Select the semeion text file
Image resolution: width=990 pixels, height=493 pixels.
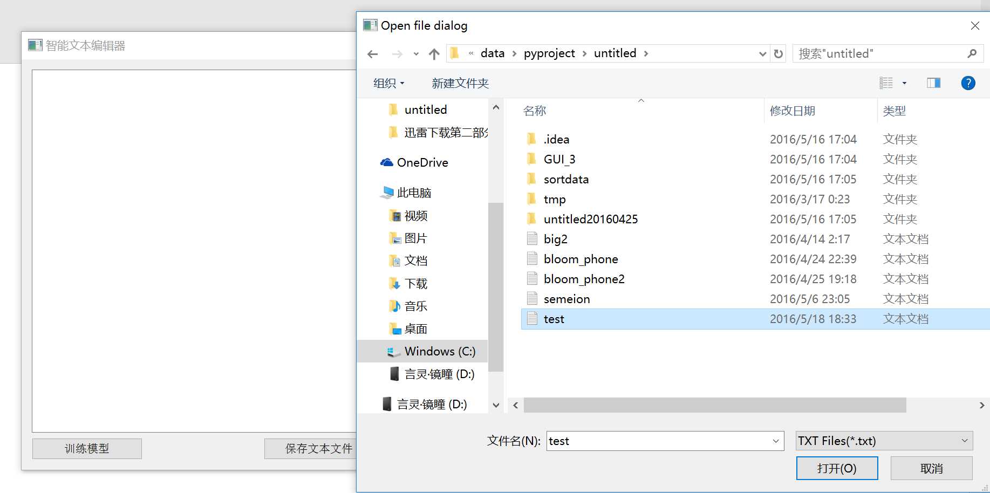[x=566, y=299]
